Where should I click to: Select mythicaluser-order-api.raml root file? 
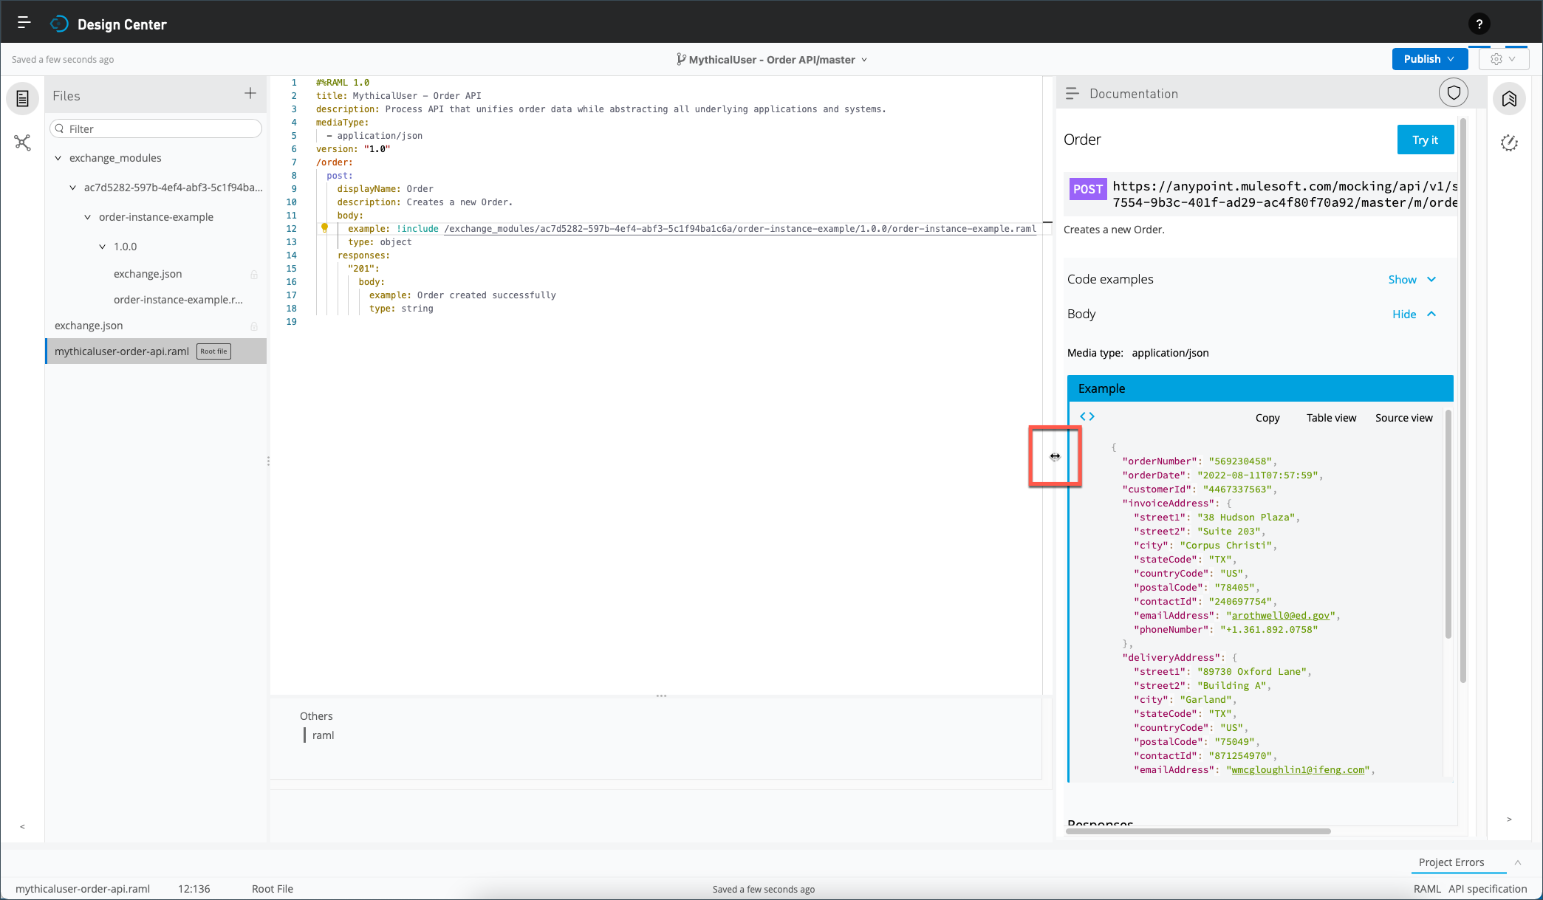click(x=156, y=351)
